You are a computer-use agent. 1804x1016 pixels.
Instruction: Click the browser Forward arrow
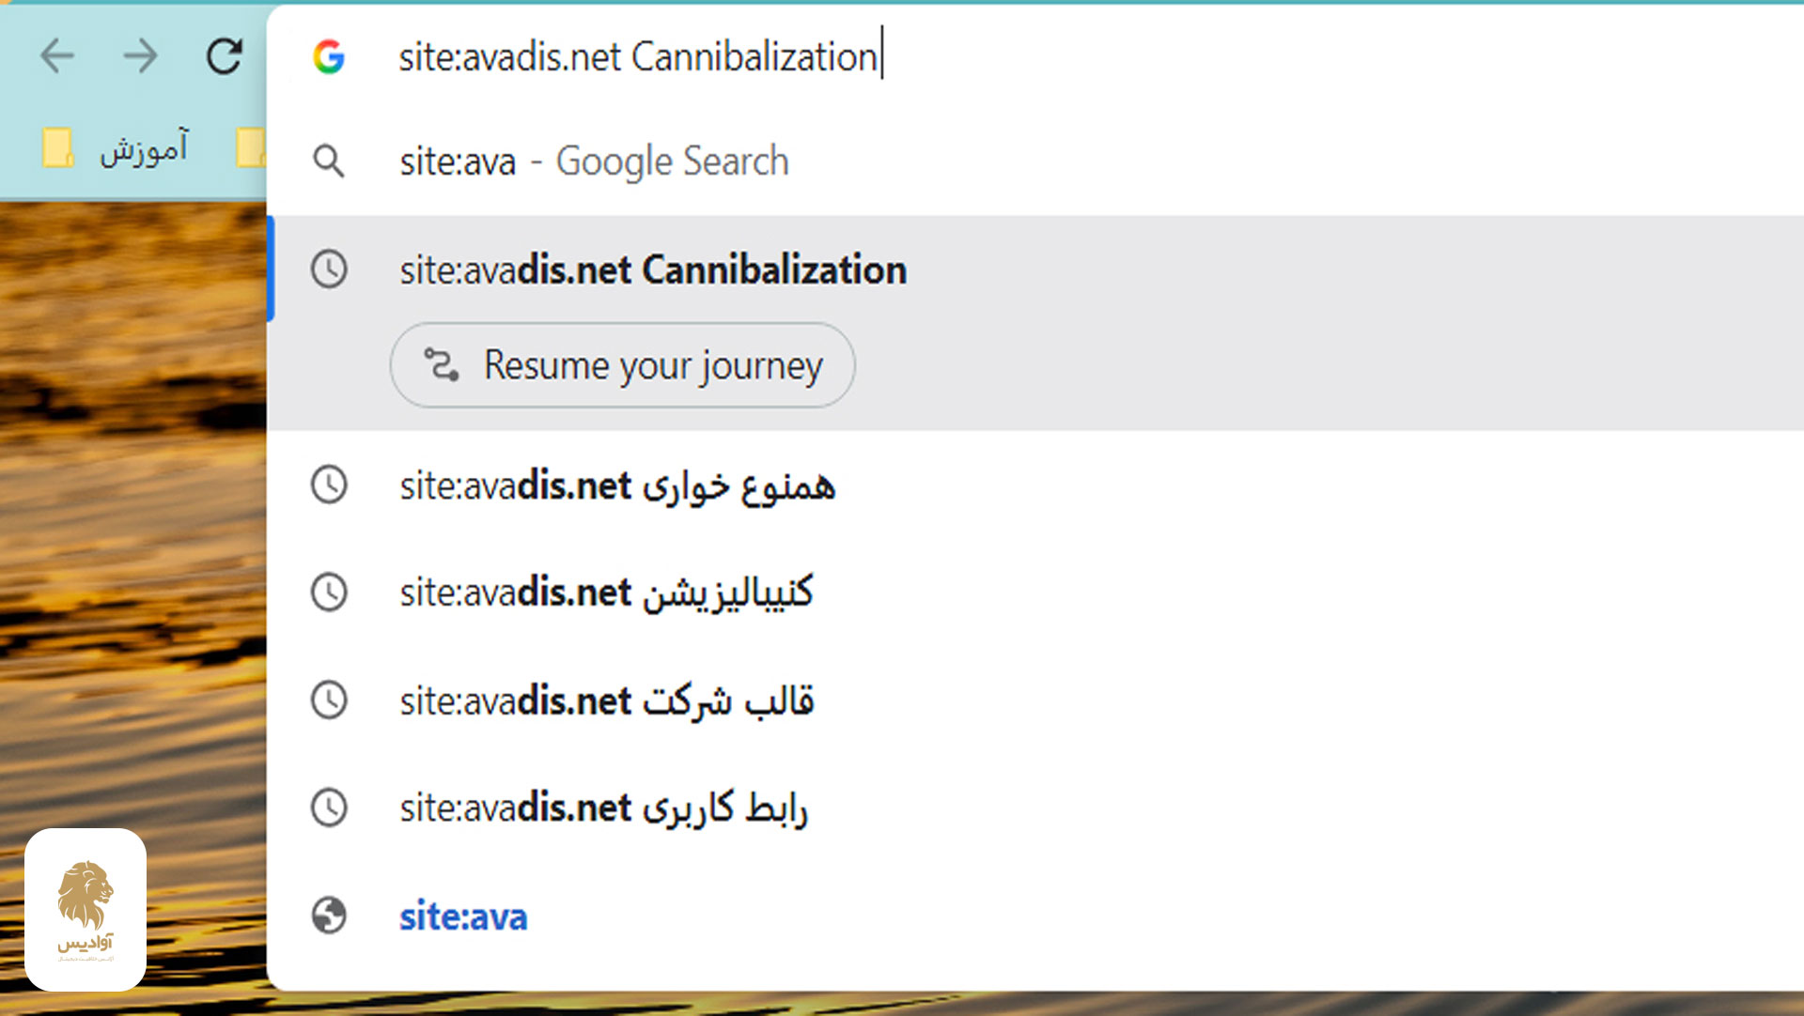[x=141, y=56]
